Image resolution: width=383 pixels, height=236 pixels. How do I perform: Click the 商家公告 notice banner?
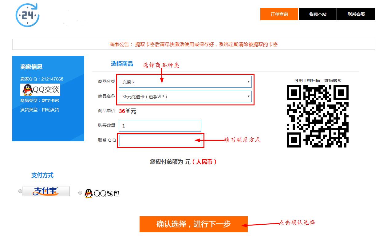tap(193, 44)
